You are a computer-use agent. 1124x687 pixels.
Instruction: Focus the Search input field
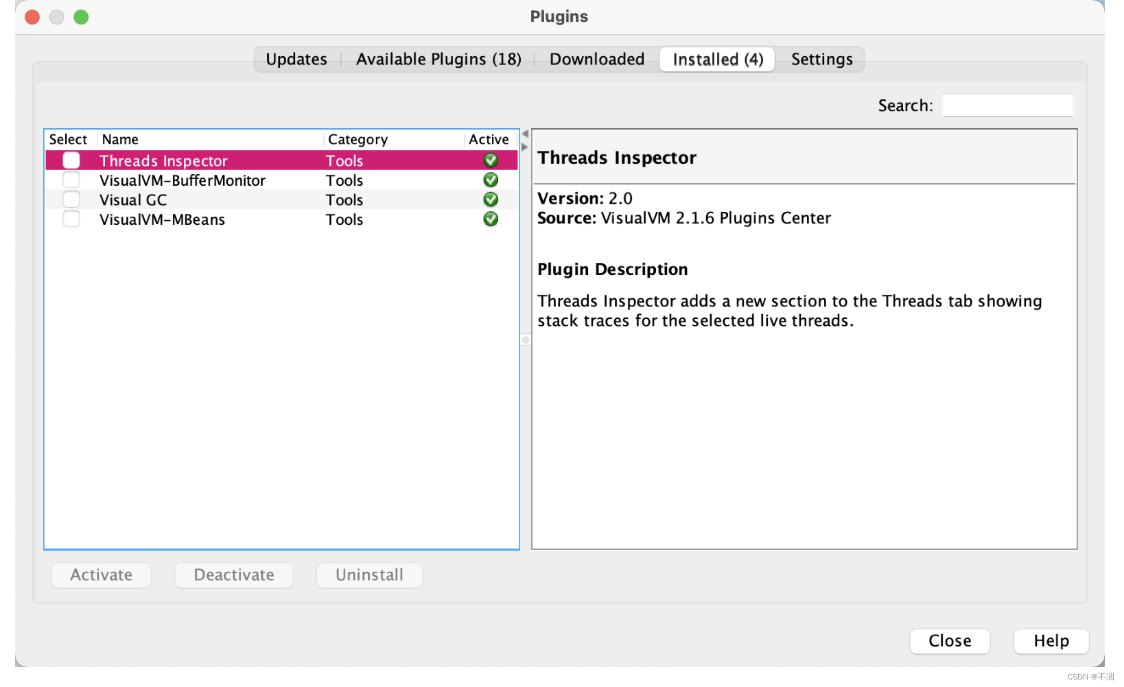pos(1007,106)
